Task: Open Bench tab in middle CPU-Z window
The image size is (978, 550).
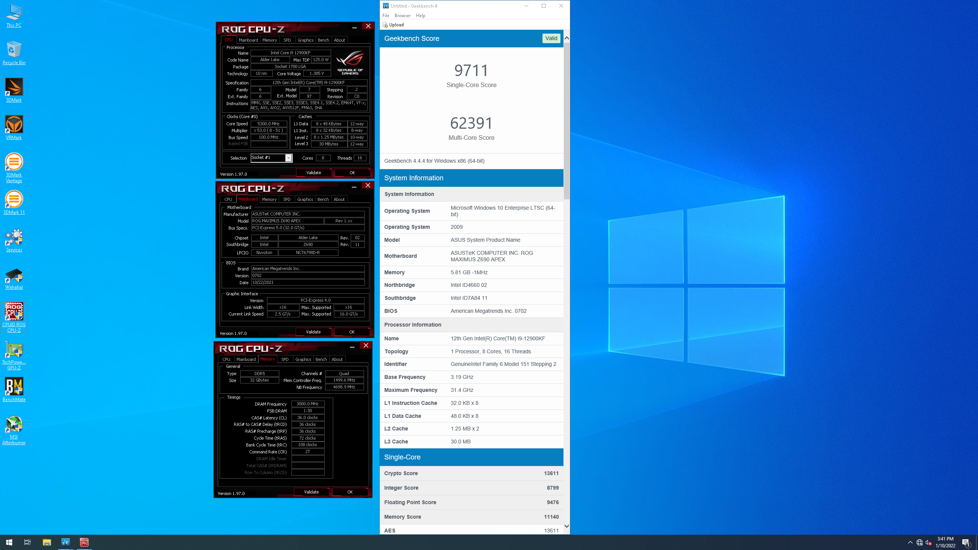Action: coord(323,199)
